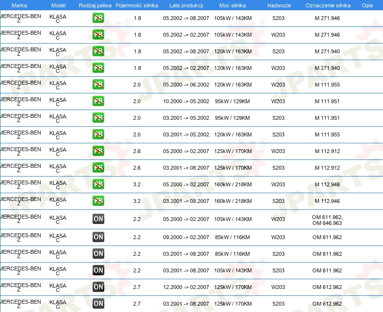The image size is (383, 312).
Task: Select the petrol icon in the W203 M 111.955 row
Action: [98, 85]
